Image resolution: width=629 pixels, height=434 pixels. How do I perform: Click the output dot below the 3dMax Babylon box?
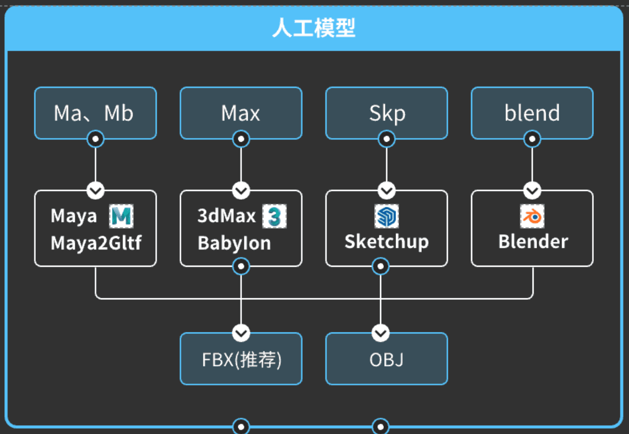(x=241, y=266)
